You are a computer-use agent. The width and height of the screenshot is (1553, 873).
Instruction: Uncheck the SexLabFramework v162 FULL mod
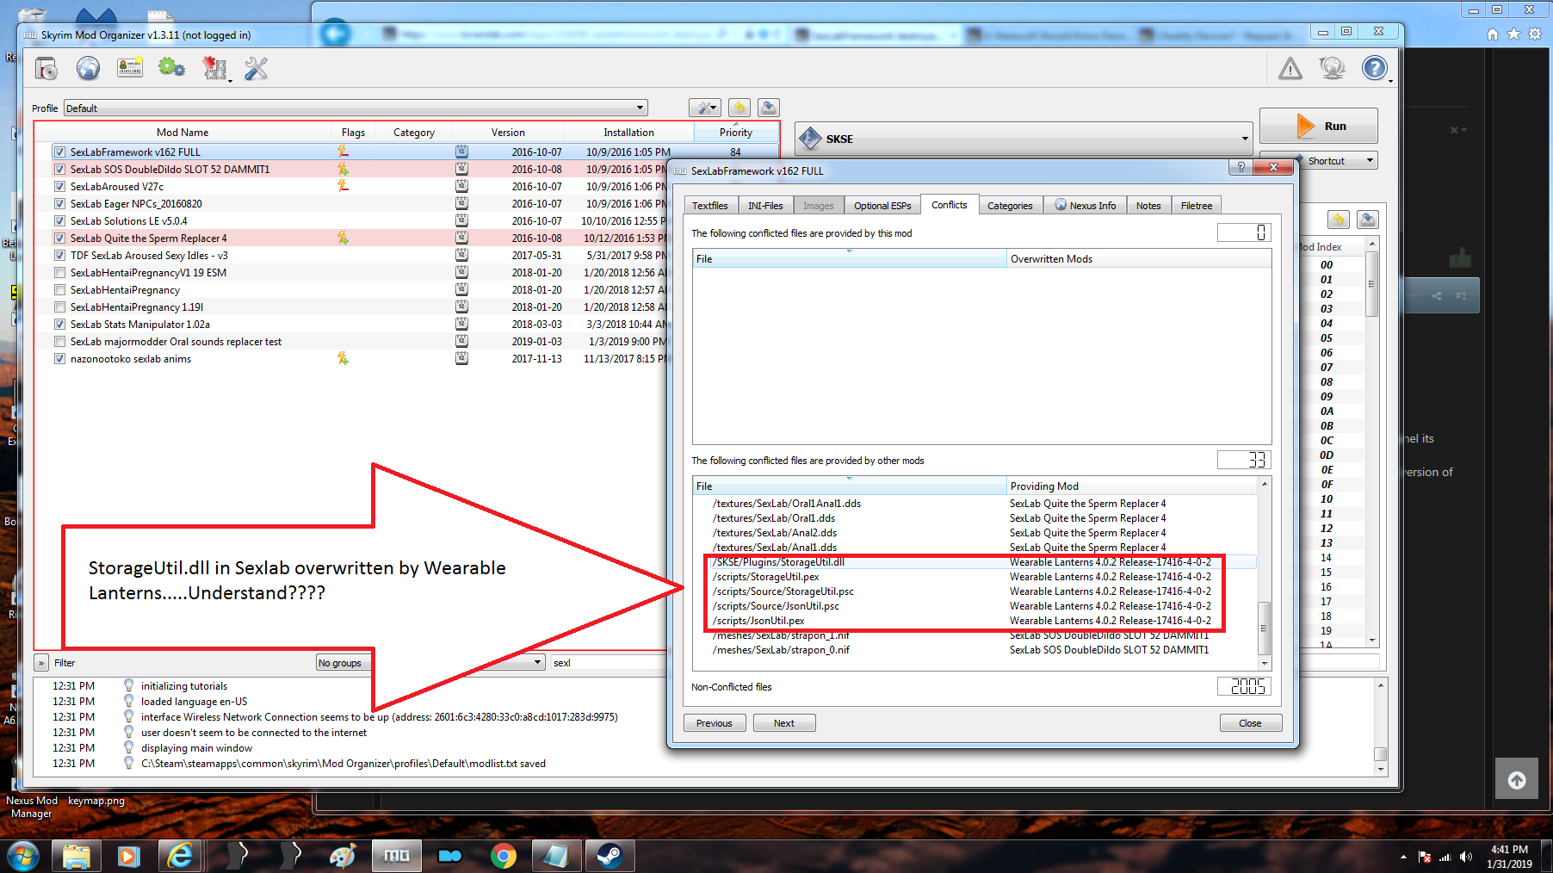click(59, 152)
